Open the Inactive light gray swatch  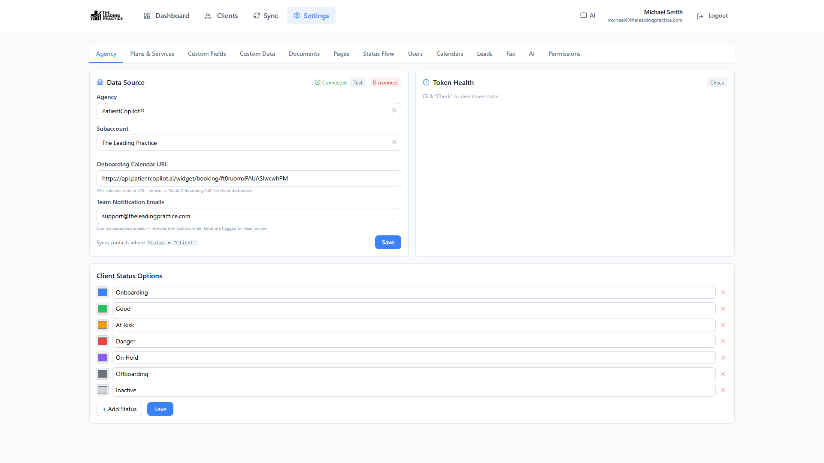click(x=103, y=390)
